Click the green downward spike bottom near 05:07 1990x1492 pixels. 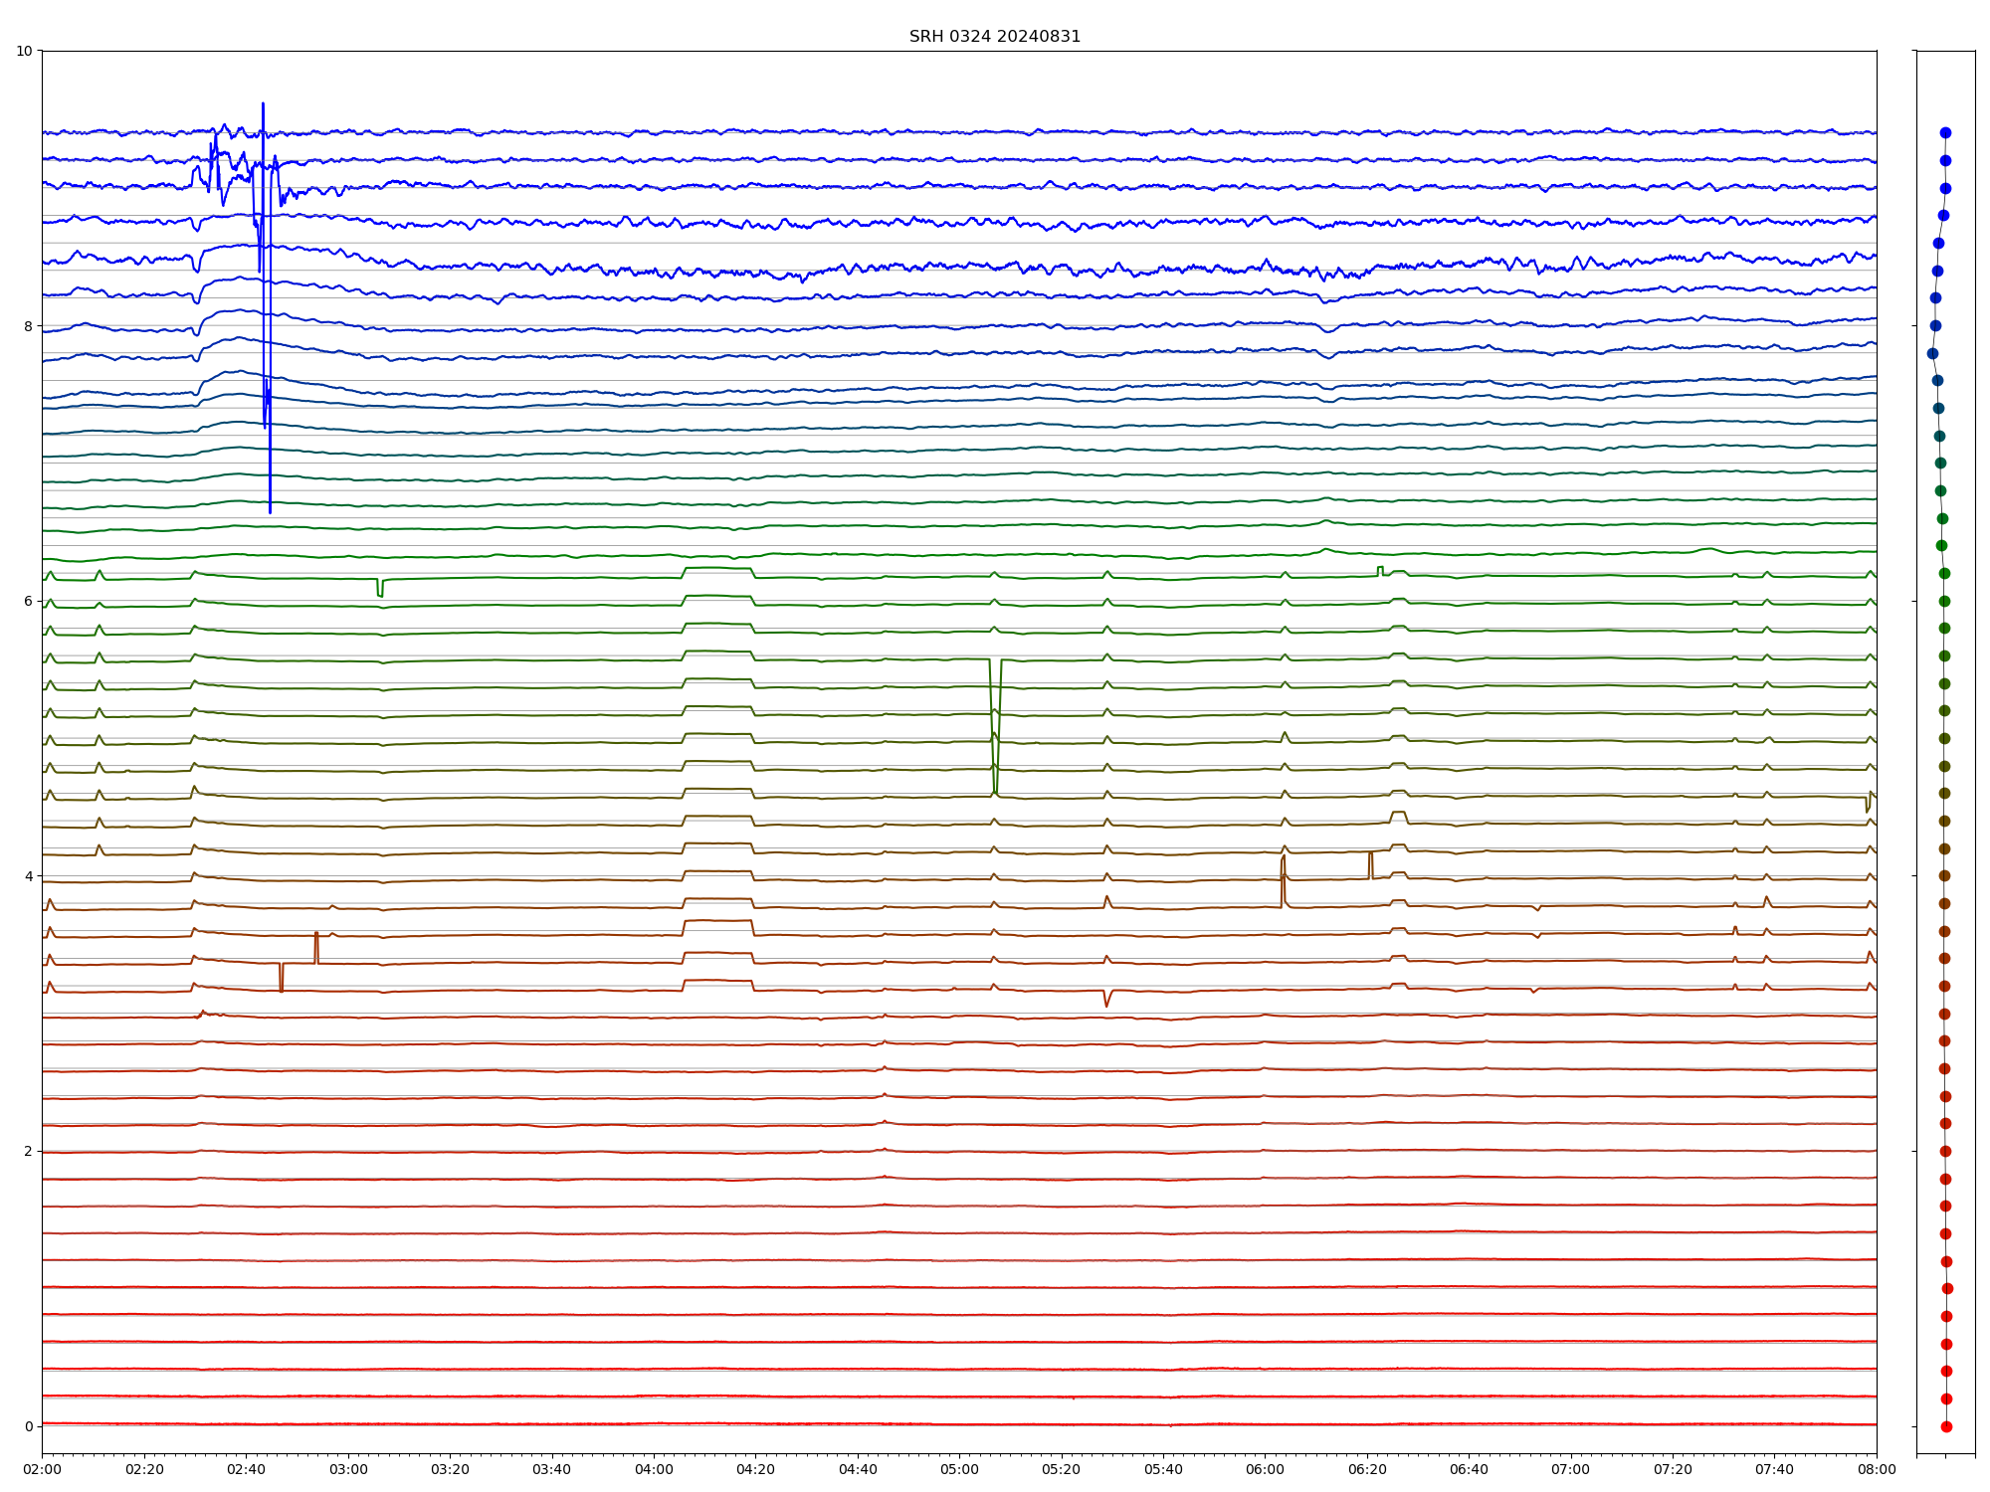point(995,791)
